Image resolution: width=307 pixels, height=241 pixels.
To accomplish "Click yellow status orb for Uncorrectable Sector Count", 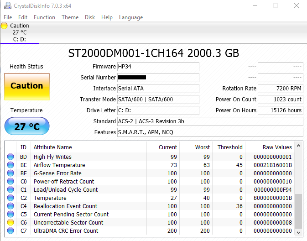I will pyautogui.click(x=10, y=223).
